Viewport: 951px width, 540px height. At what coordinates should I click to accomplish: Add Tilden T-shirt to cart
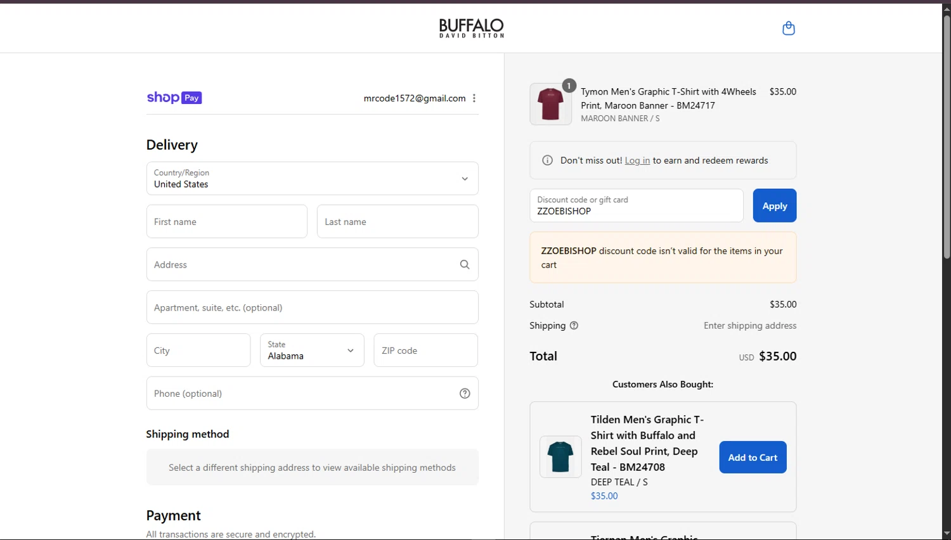point(753,457)
